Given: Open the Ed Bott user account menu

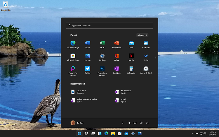Looking at the screenshot, I should coord(77,123).
